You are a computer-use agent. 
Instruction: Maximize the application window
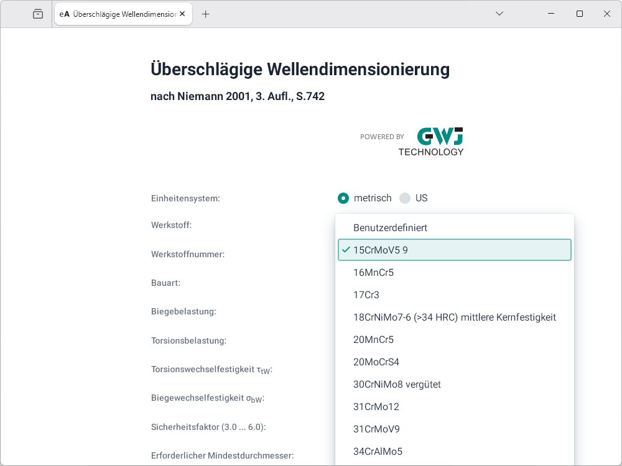point(579,14)
